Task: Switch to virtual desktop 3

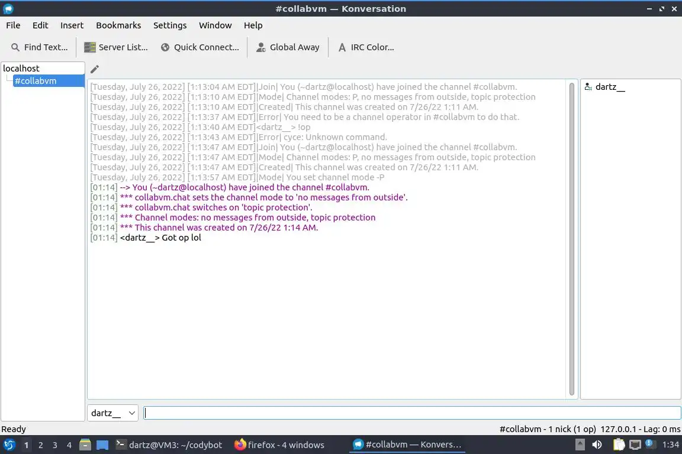Action: tap(55, 445)
